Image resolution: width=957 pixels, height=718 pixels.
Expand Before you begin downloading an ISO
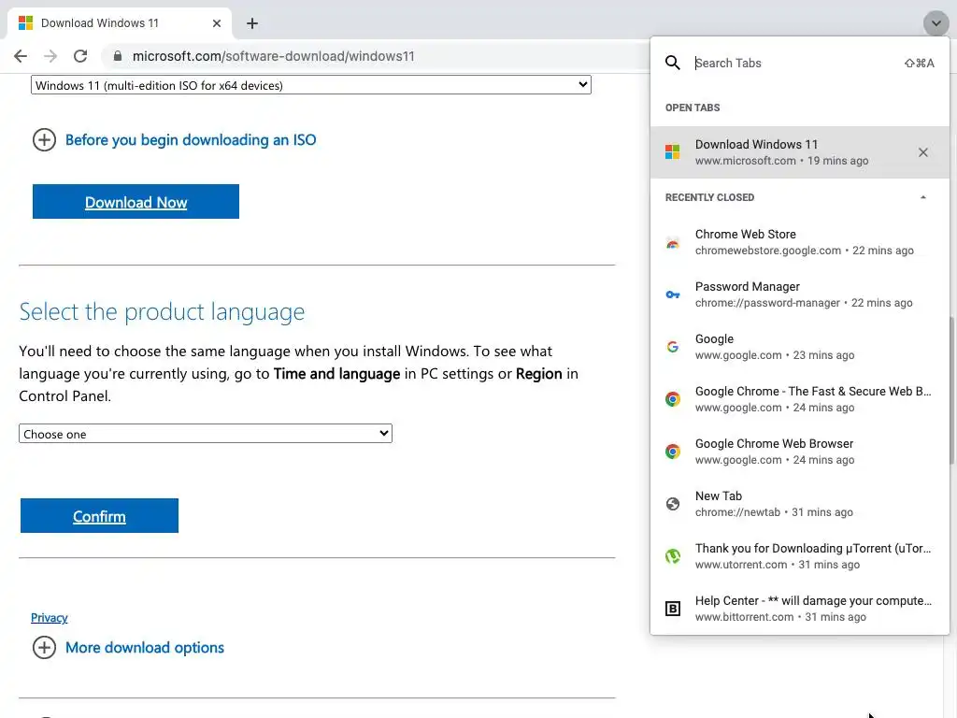174,140
